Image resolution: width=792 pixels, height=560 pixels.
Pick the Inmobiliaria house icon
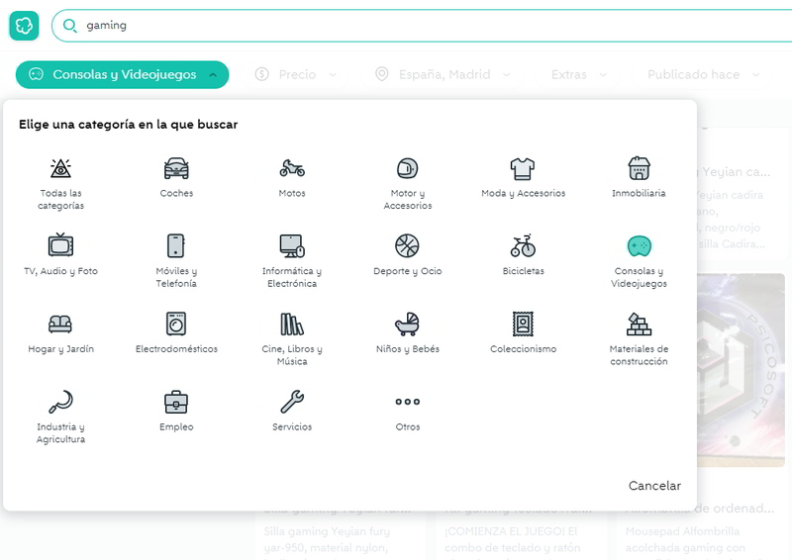(x=639, y=168)
